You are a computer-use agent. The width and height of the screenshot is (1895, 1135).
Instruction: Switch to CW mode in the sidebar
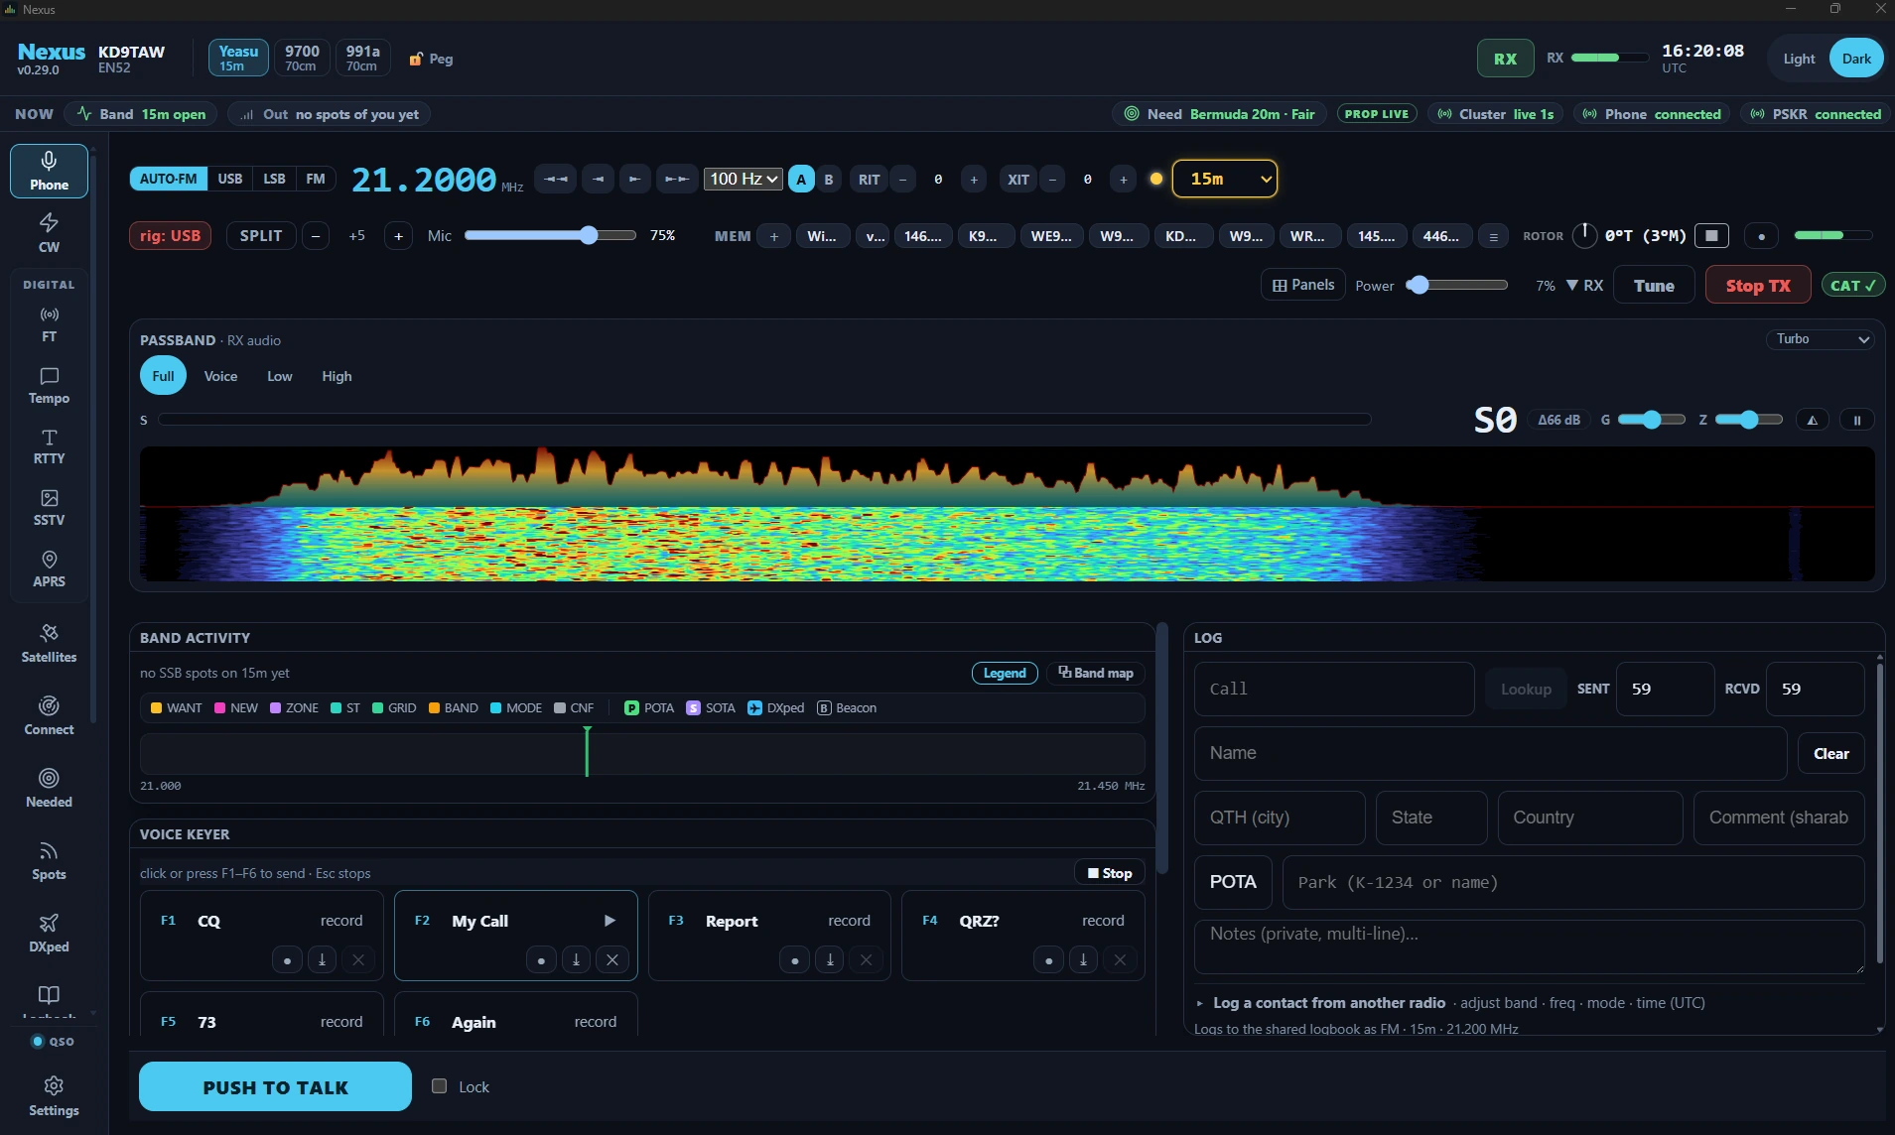(x=49, y=233)
